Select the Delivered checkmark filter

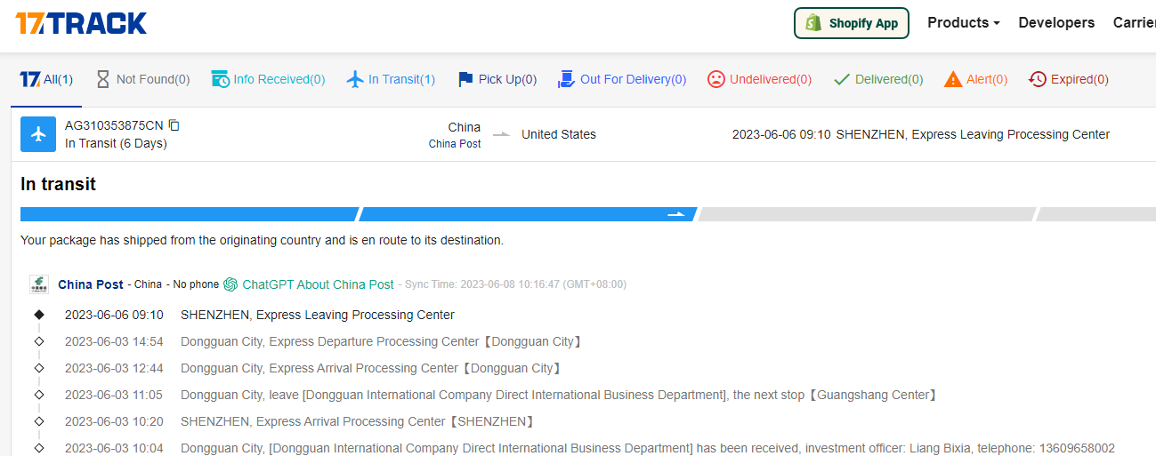click(x=877, y=79)
